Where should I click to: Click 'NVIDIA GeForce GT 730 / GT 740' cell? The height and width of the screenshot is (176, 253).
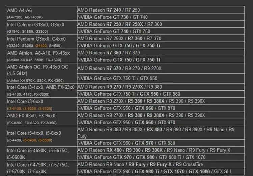[x=161, y=17]
